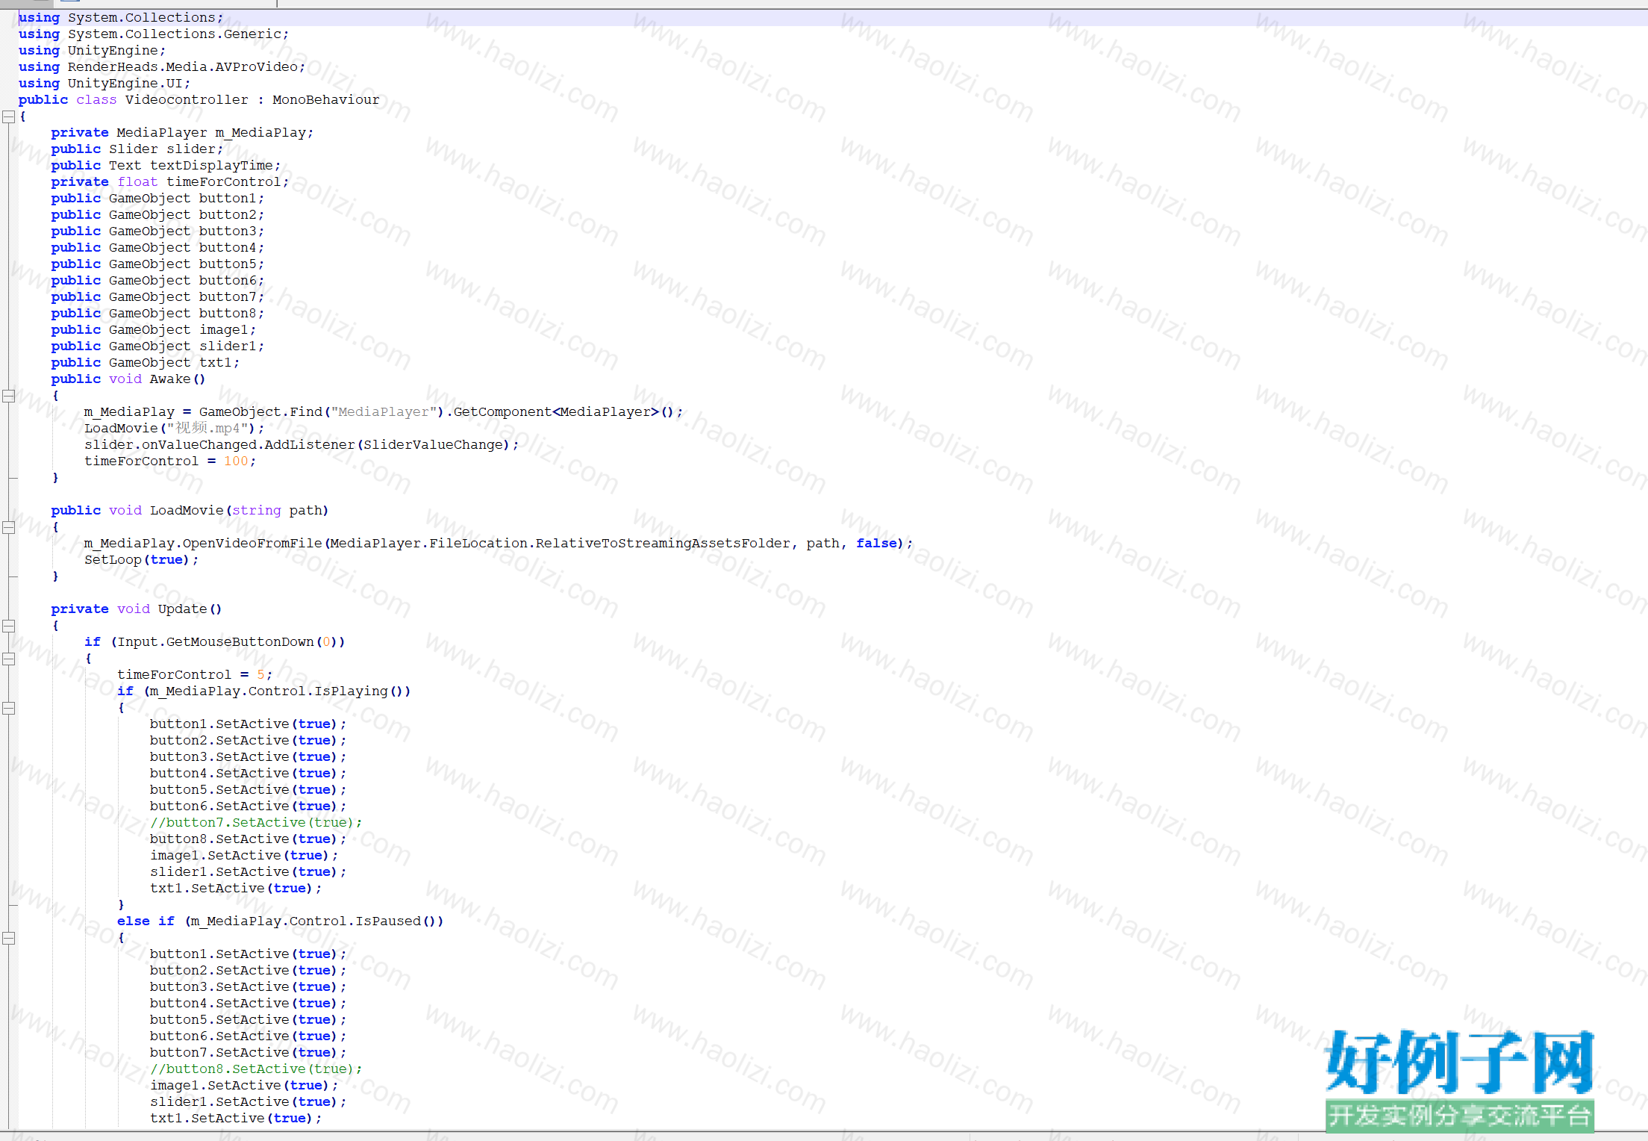Click the line "if (m_MediaPlay.Control.IsPlaying())"

coord(264,691)
